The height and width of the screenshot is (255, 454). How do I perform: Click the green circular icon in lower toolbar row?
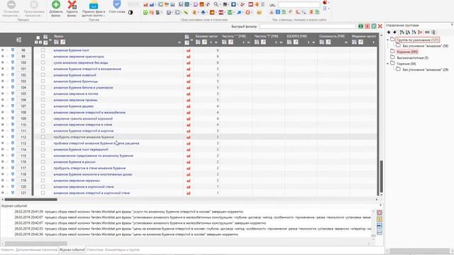tap(145, 13)
